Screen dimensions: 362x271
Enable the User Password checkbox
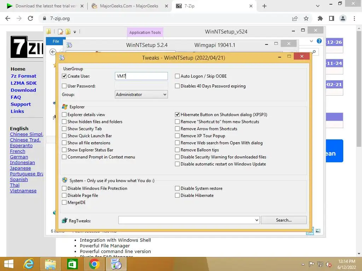(64, 86)
